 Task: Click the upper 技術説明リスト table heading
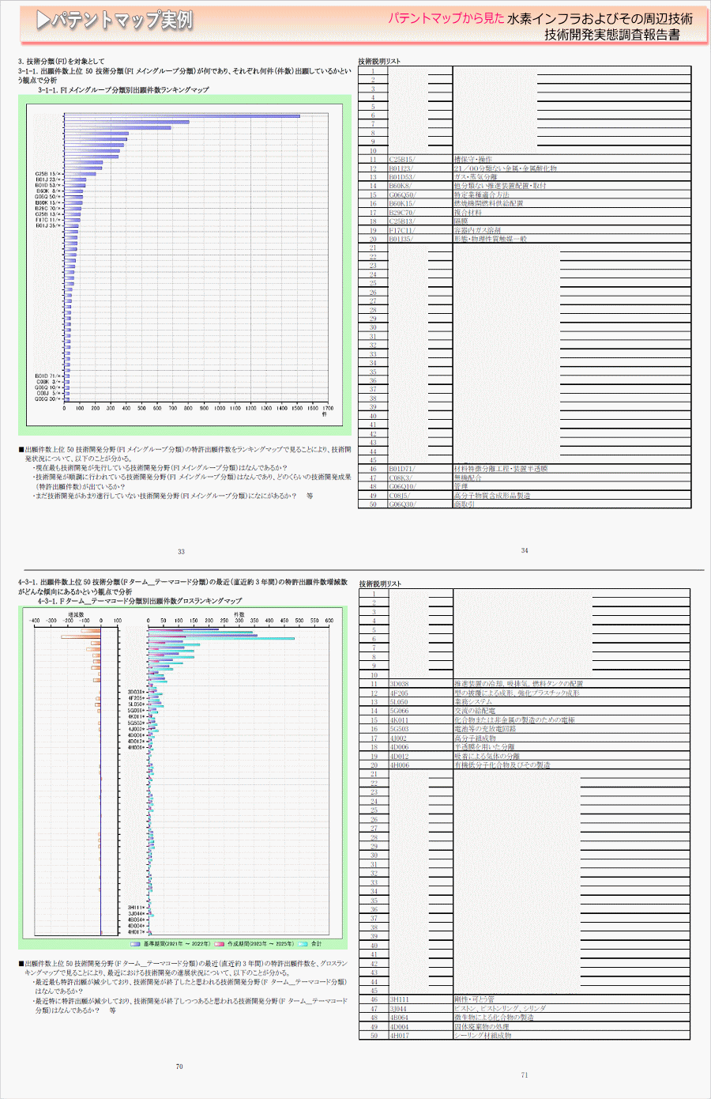(379, 62)
